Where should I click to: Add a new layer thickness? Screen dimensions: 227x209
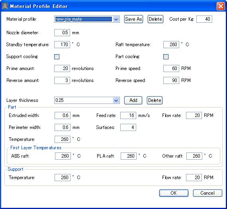pos(133,100)
